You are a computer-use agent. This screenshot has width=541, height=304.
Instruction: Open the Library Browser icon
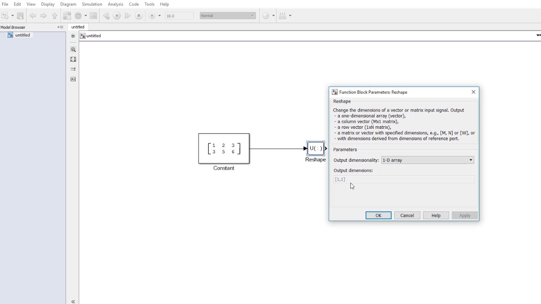pyautogui.click(x=67, y=16)
